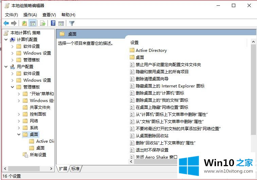The image size is (257, 180).
Task: Click title bar app icon of 本地组策略编辑器
Action: pyautogui.click(x=7, y=5)
